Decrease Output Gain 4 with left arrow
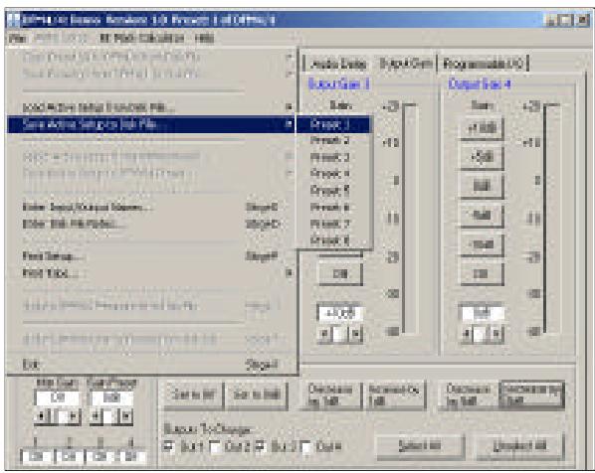Image resolution: width=595 pixels, height=473 pixels. 467,334
